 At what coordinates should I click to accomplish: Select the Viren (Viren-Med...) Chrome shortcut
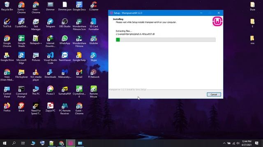[x=7, y=75]
